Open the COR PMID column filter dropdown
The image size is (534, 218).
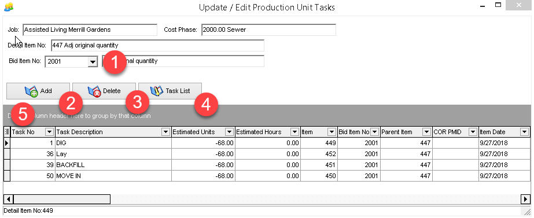click(473, 132)
